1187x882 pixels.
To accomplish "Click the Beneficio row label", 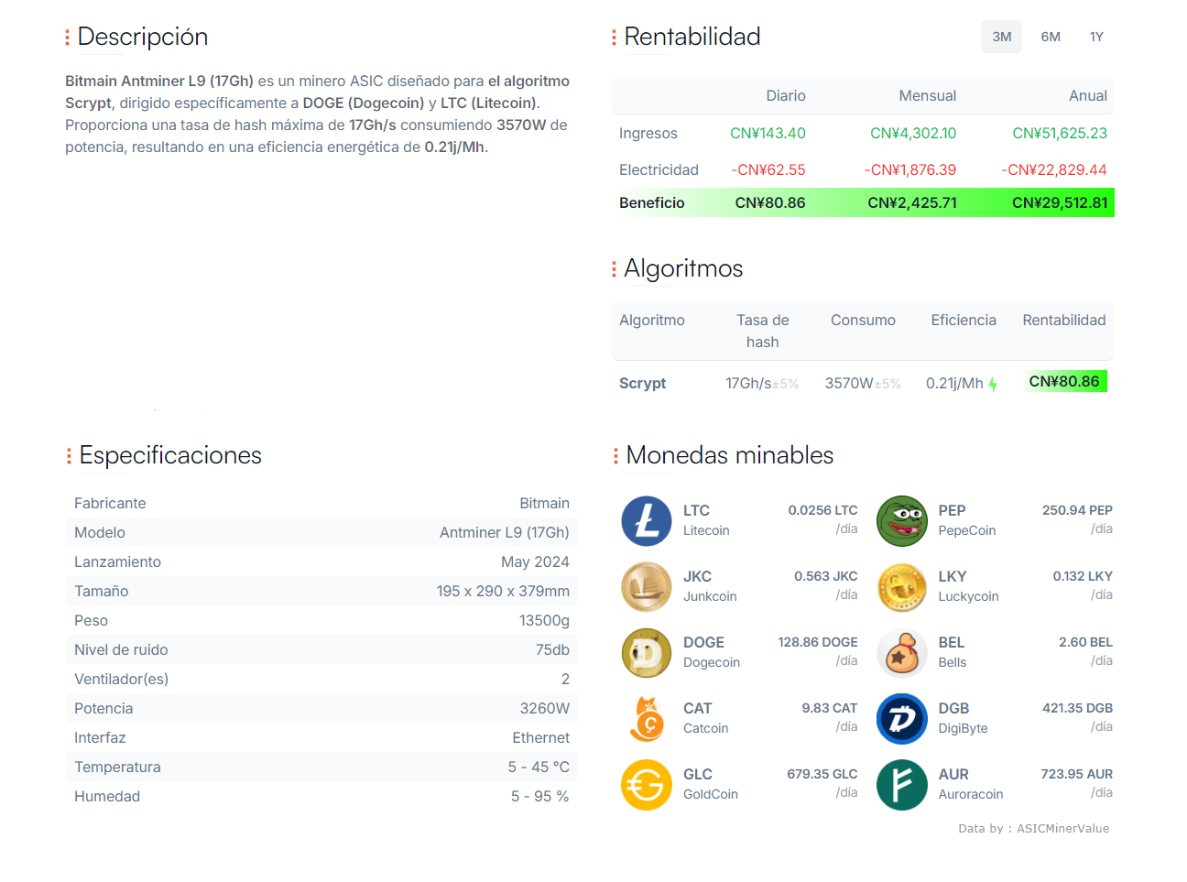I will click(x=651, y=202).
